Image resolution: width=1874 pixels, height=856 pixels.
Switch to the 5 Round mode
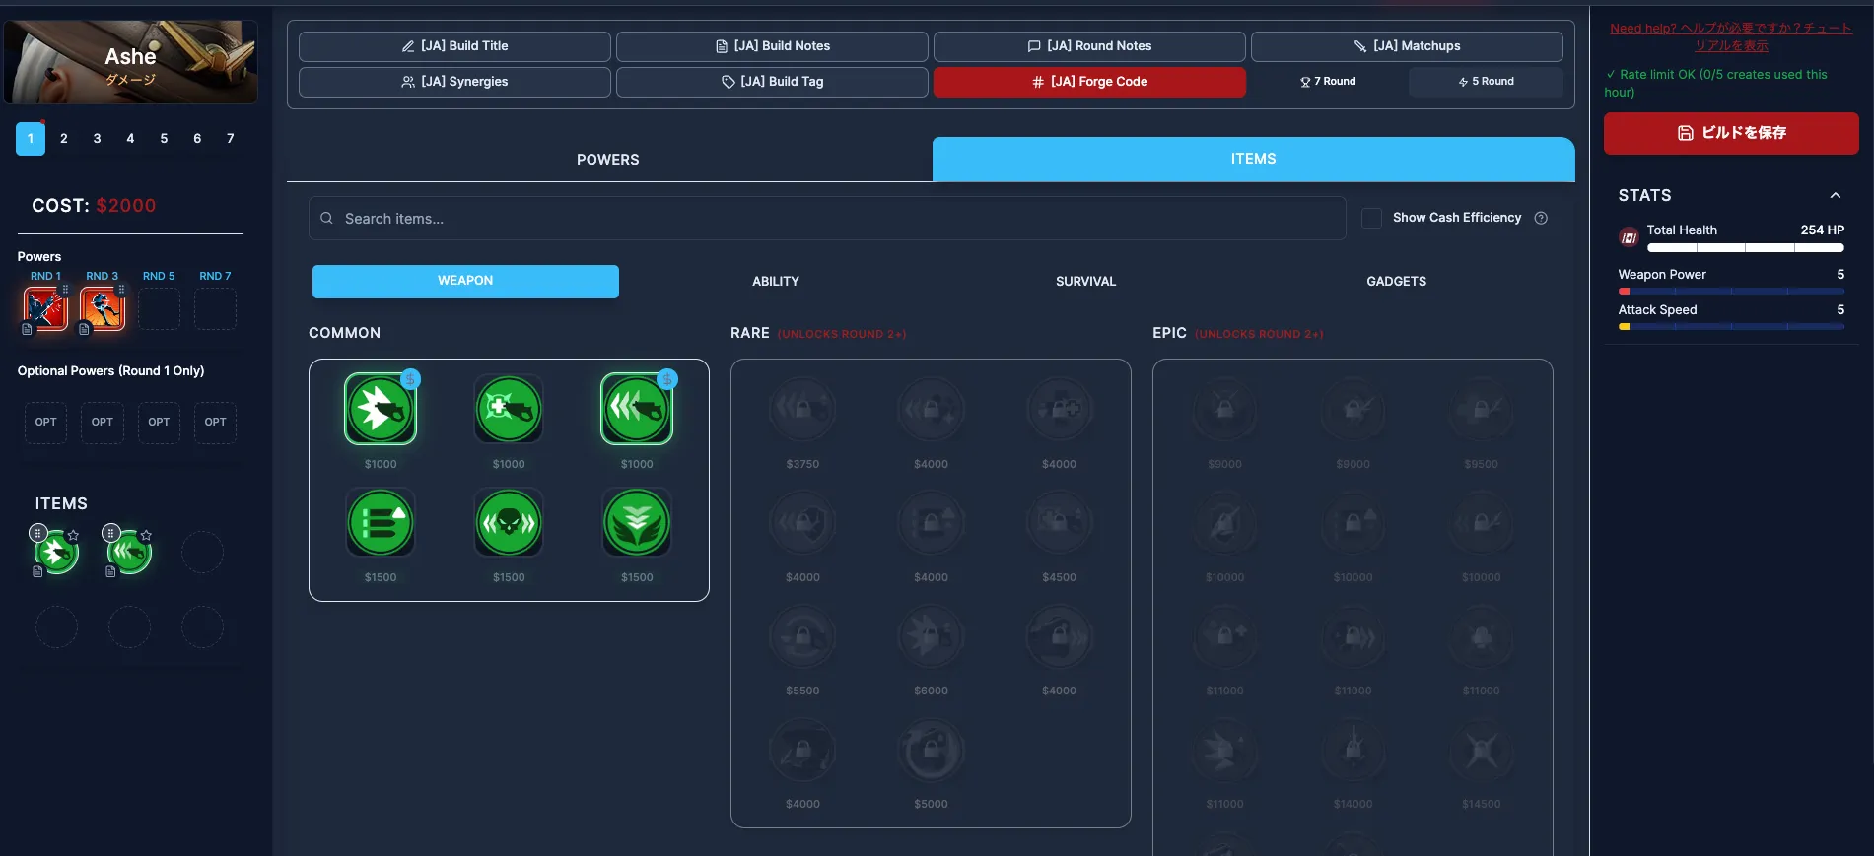[1486, 82]
